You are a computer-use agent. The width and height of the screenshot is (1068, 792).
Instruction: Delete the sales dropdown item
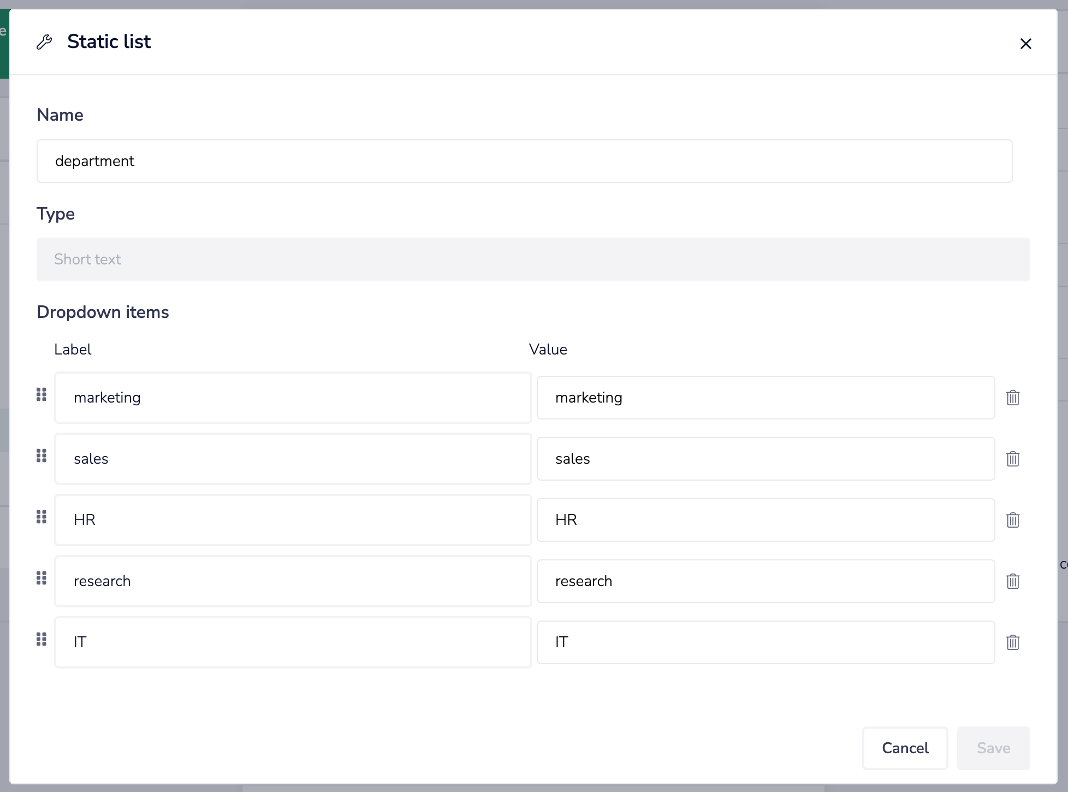pyautogui.click(x=1013, y=459)
